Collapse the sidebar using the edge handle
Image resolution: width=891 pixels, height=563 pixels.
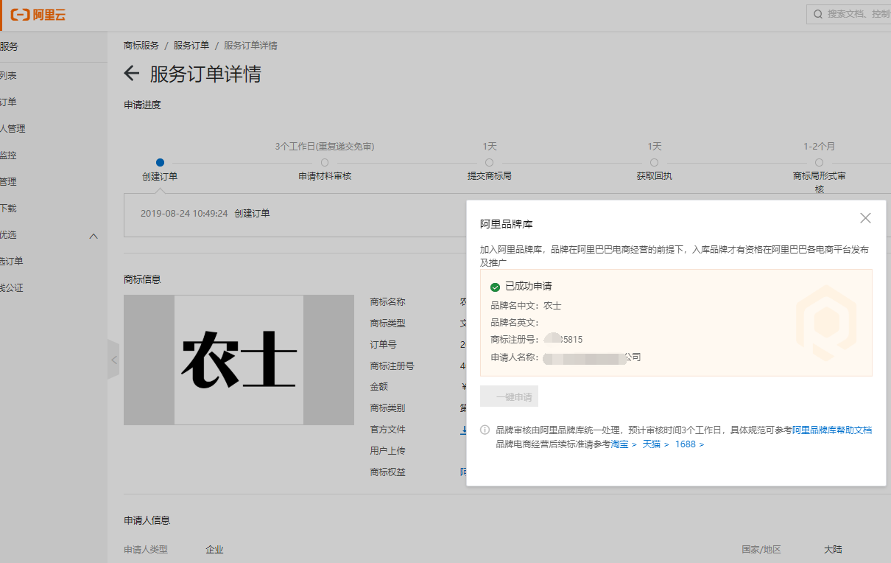pyautogui.click(x=113, y=360)
